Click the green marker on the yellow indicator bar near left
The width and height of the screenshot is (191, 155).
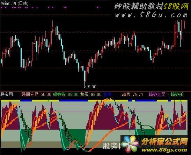click(48, 100)
